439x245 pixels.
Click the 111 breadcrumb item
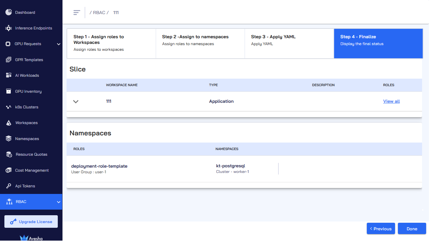116,13
